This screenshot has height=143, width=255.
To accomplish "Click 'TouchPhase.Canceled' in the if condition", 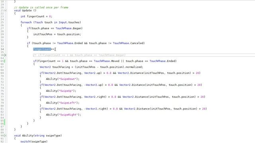I will pyautogui.click(x=128, y=43).
